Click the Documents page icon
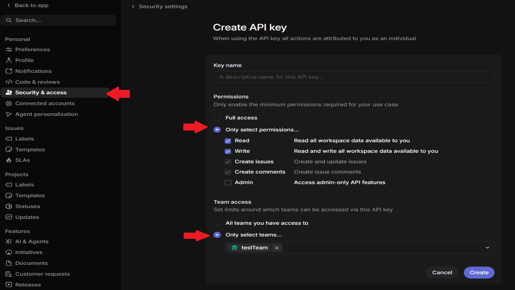The height and width of the screenshot is (290, 515). tap(9, 263)
